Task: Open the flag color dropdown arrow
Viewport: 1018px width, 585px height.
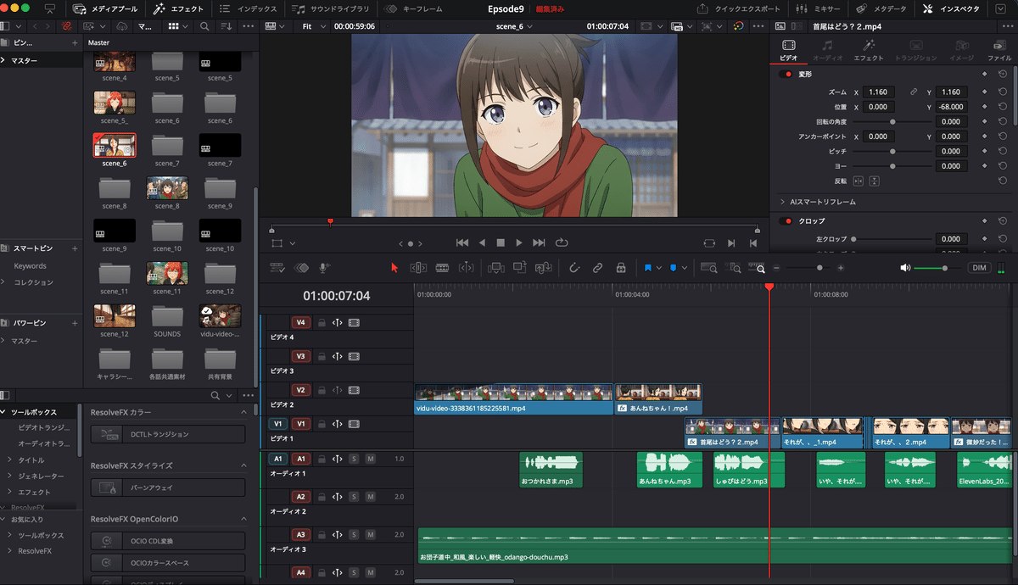Action: pyautogui.click(x=659, y=268)
